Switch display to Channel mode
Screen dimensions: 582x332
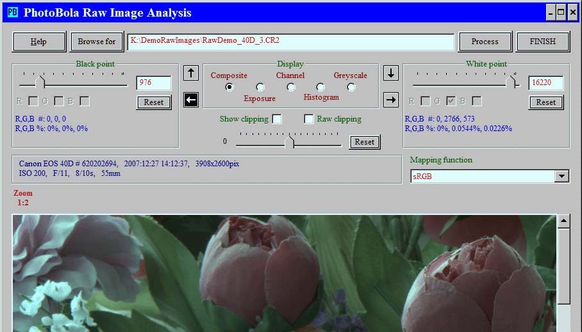tap(291, 87)
